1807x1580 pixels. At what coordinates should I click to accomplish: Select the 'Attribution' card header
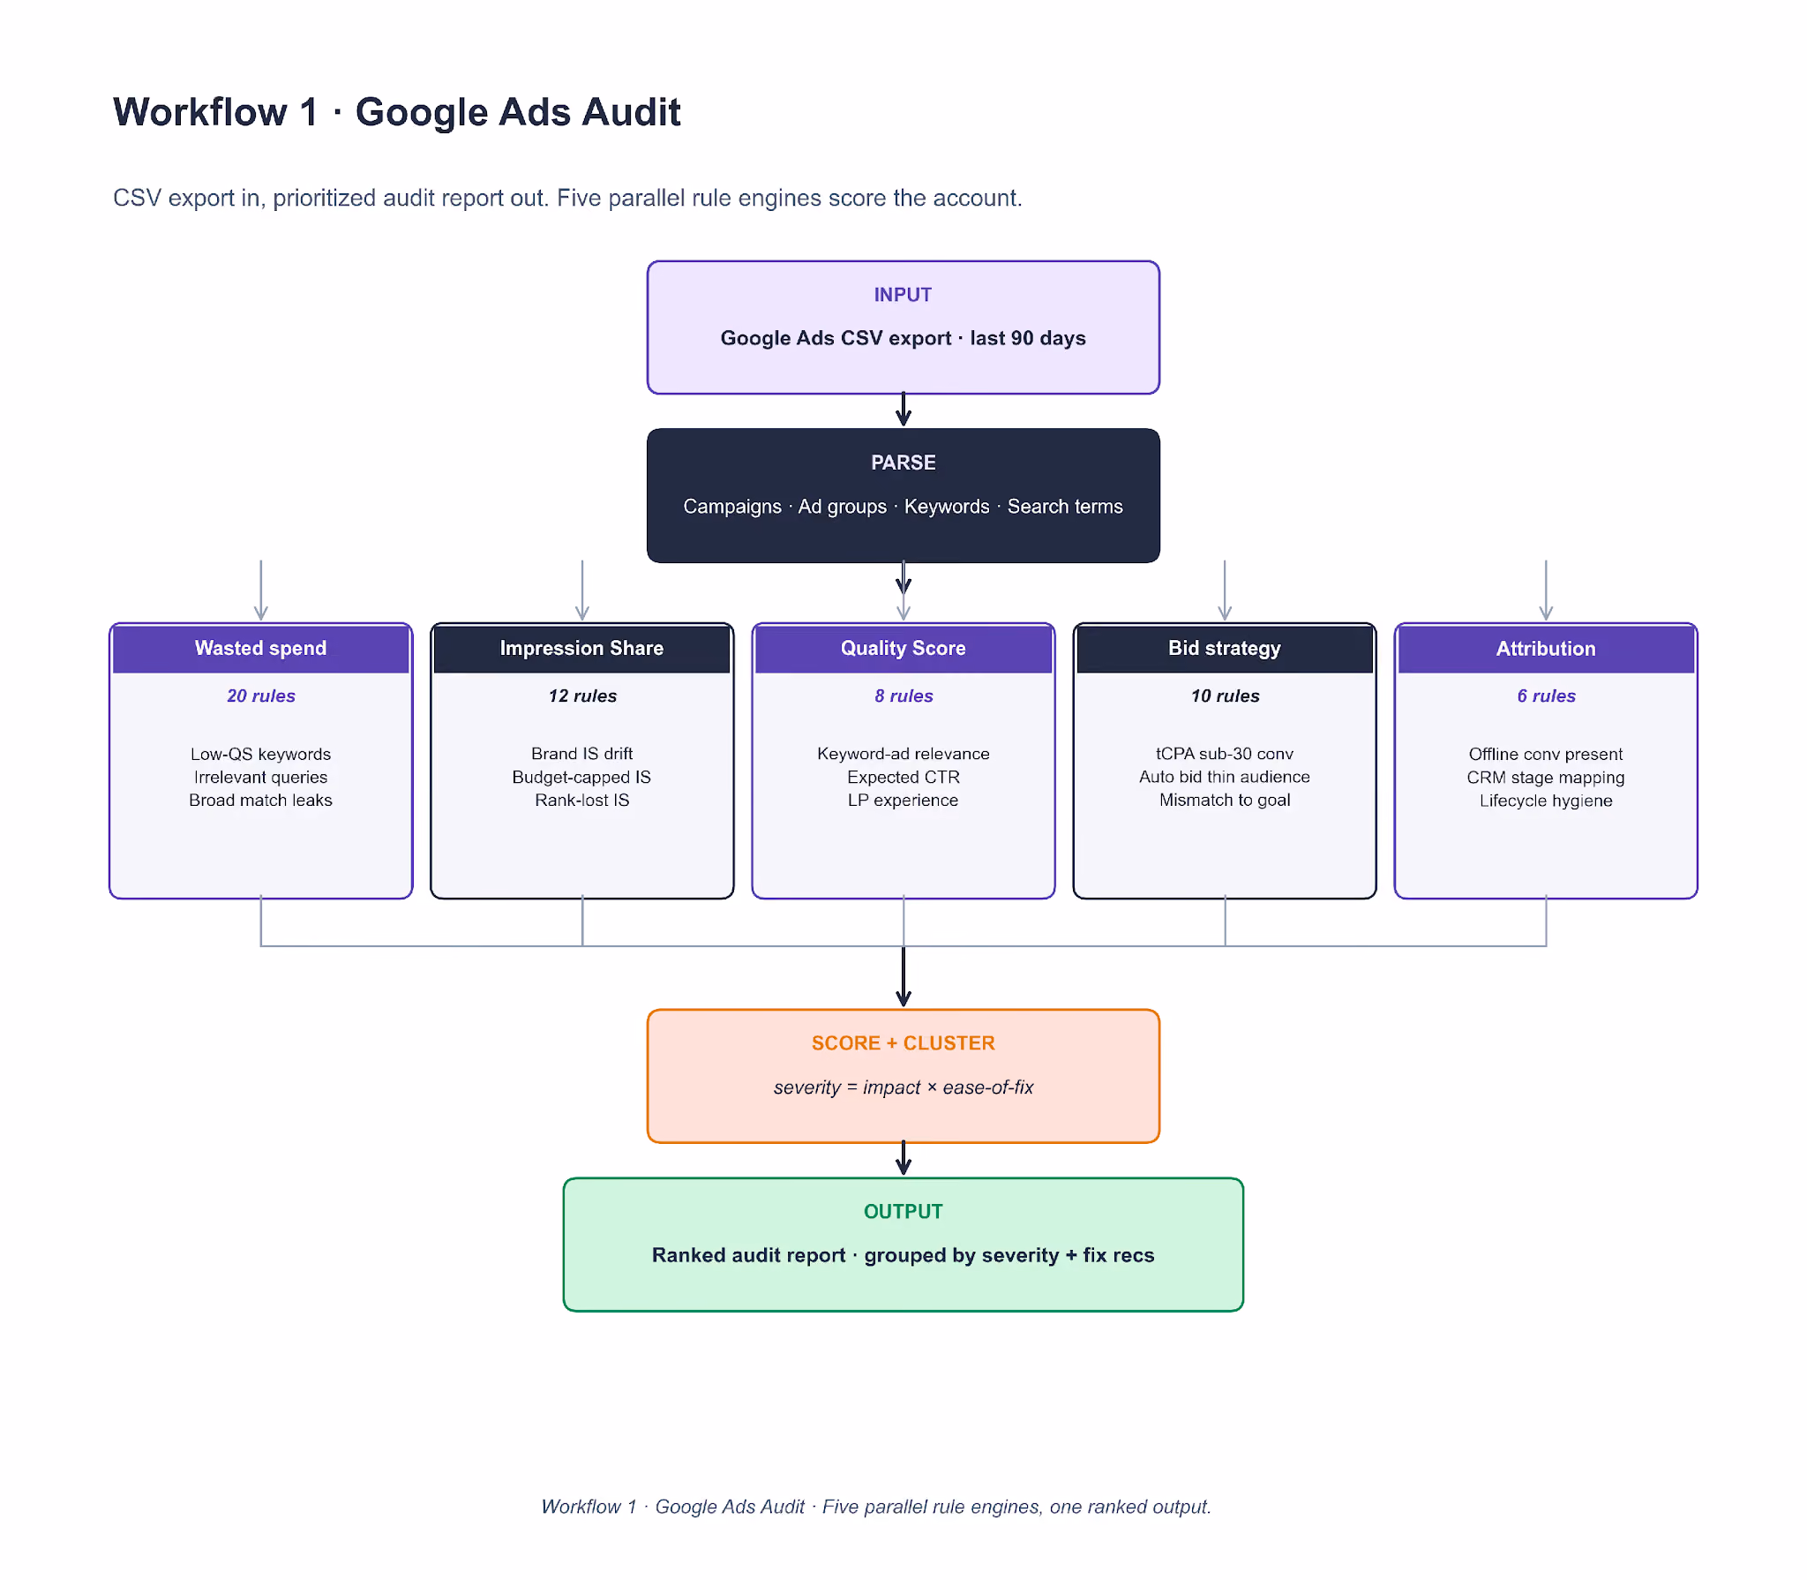[1546, 649]
